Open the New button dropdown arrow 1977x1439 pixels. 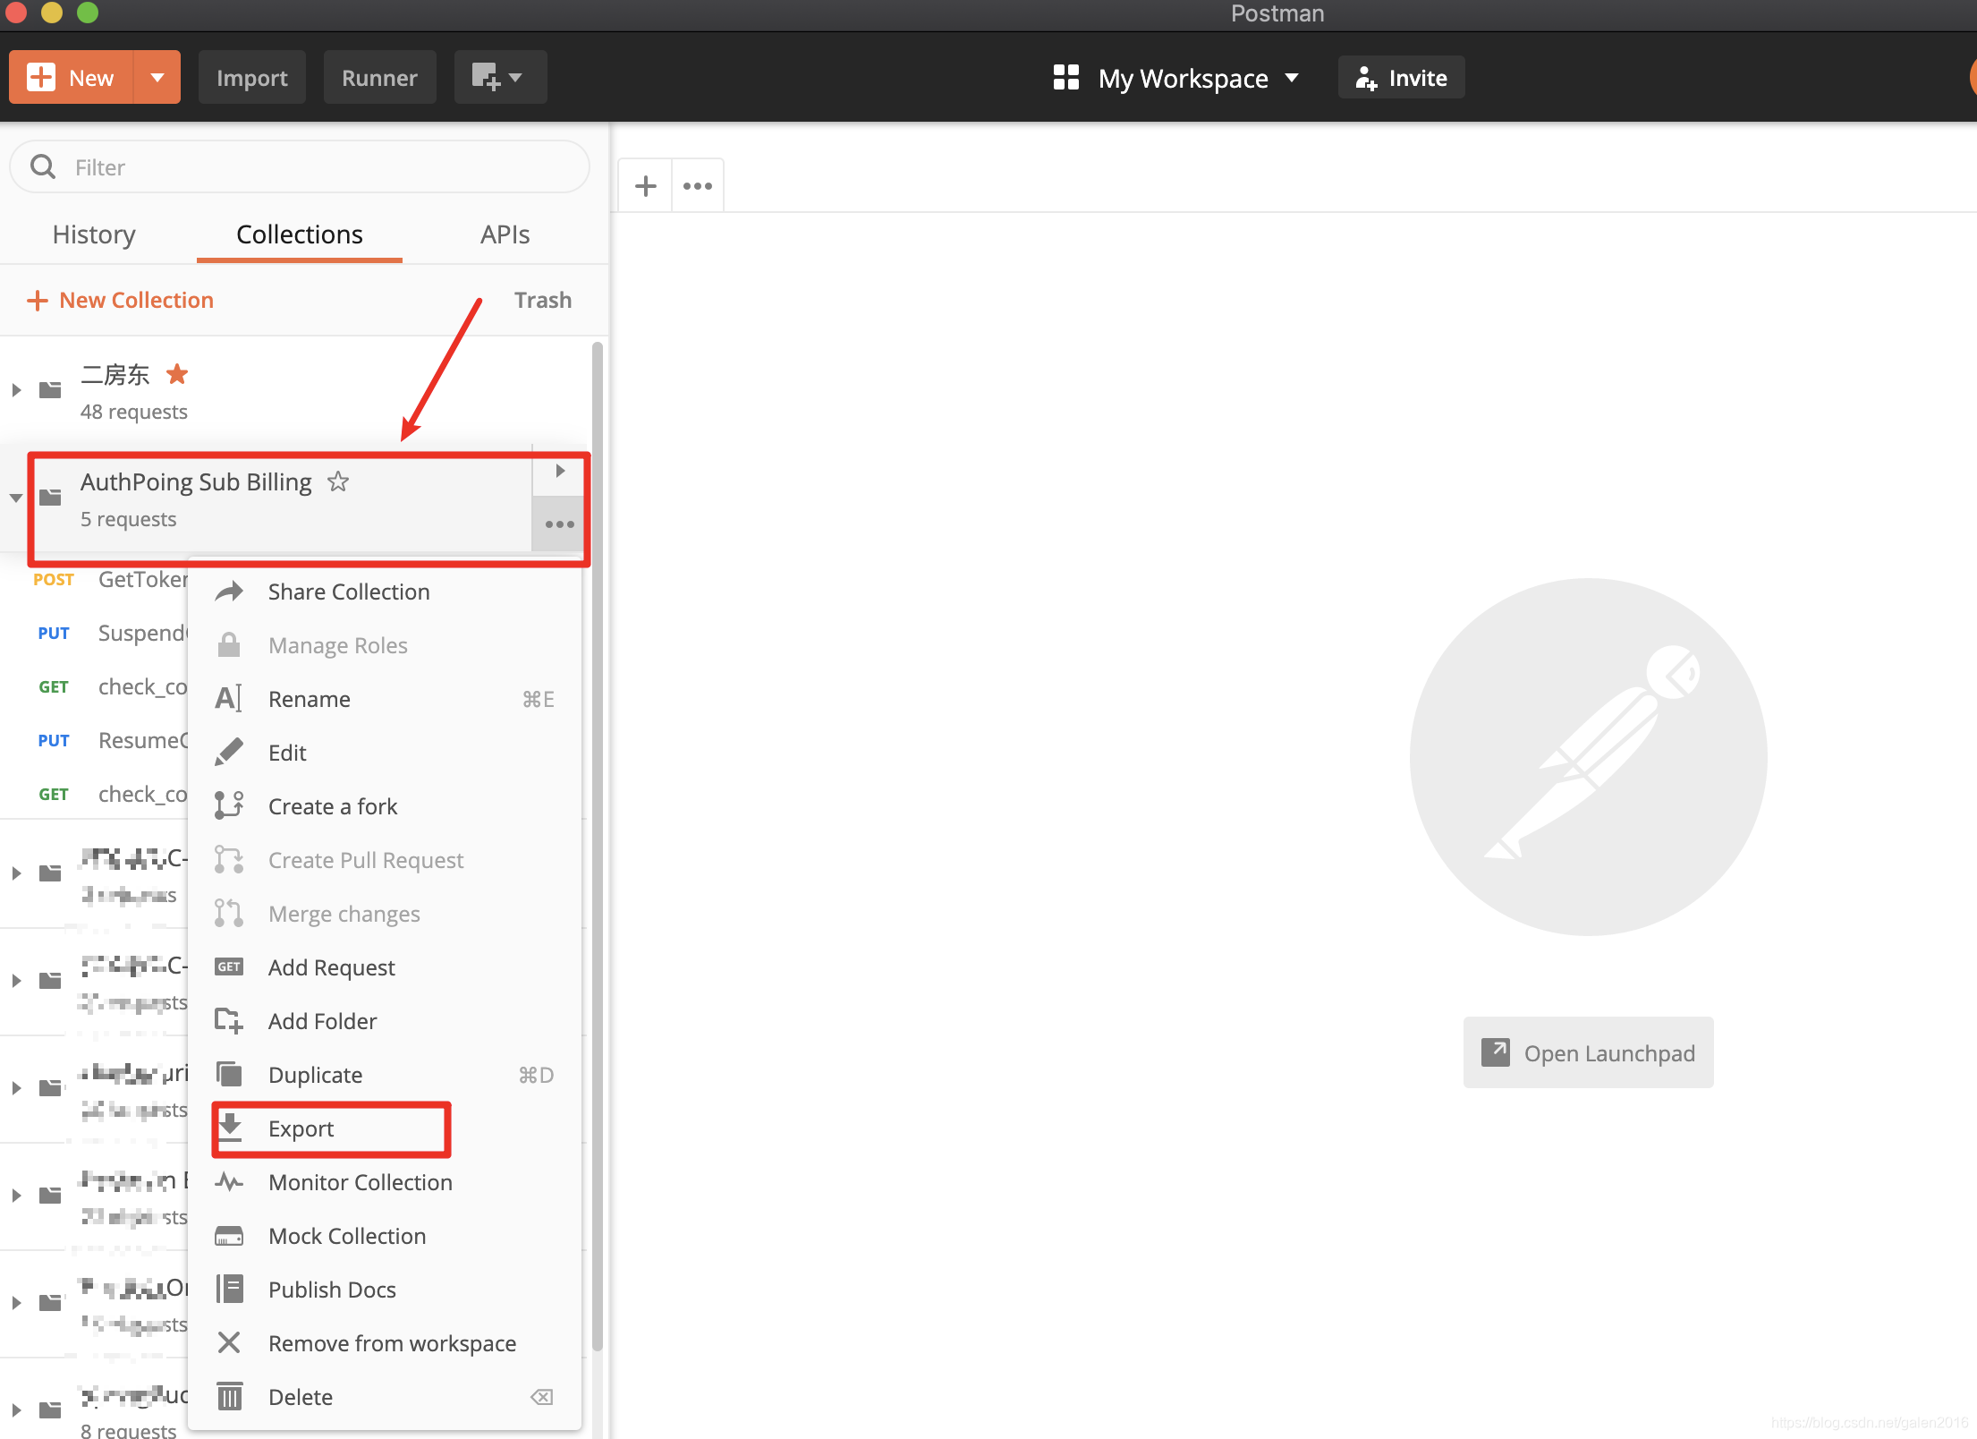coord(157,78)
